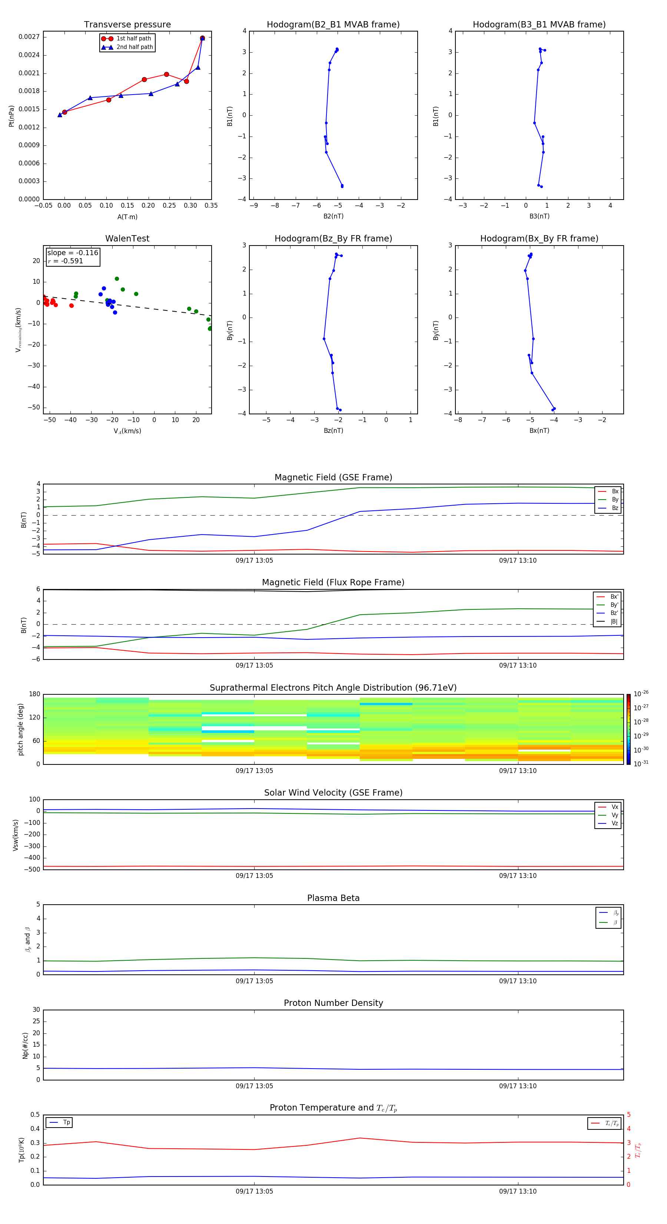The image size is (667, 1224).
Task: Click the 'slope = -0.116' annotation
Action: pyautogui.click(x=73, y=253)
